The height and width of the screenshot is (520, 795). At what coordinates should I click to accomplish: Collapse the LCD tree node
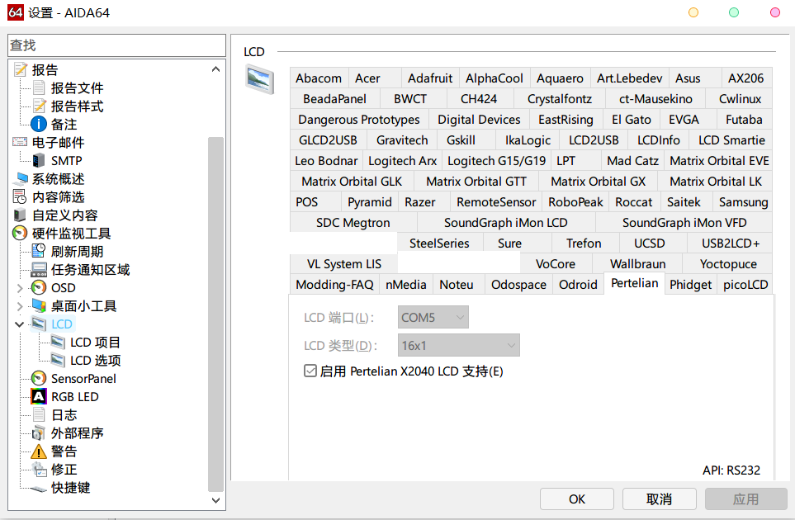click(20, 324)
